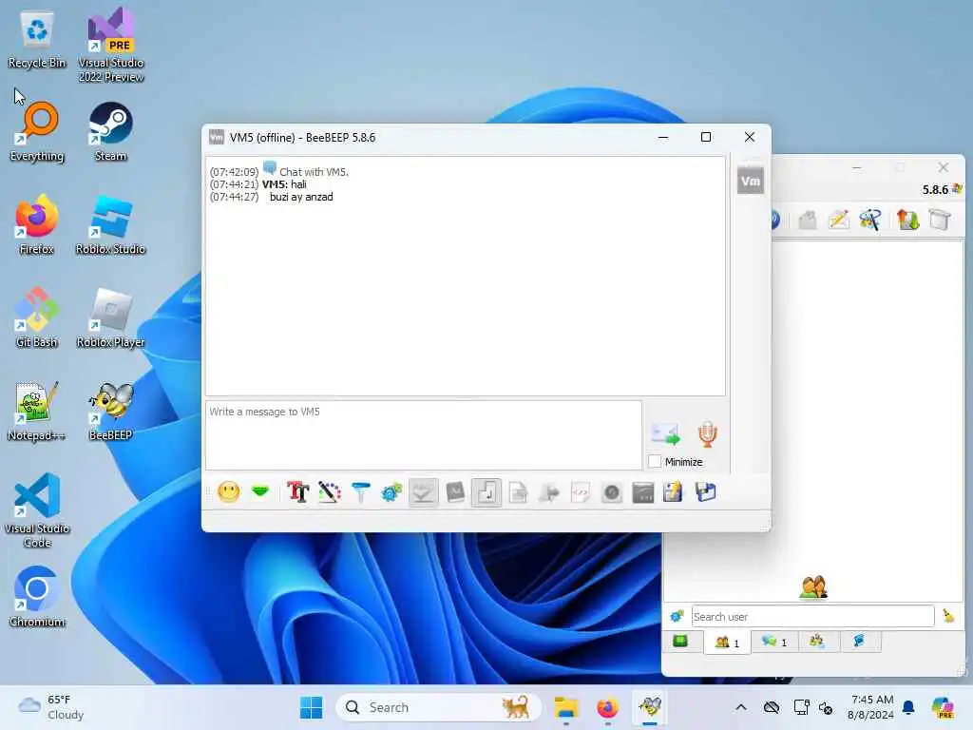
Task: Toggle the return-key send option icon
Action: [x=486, y=493]
